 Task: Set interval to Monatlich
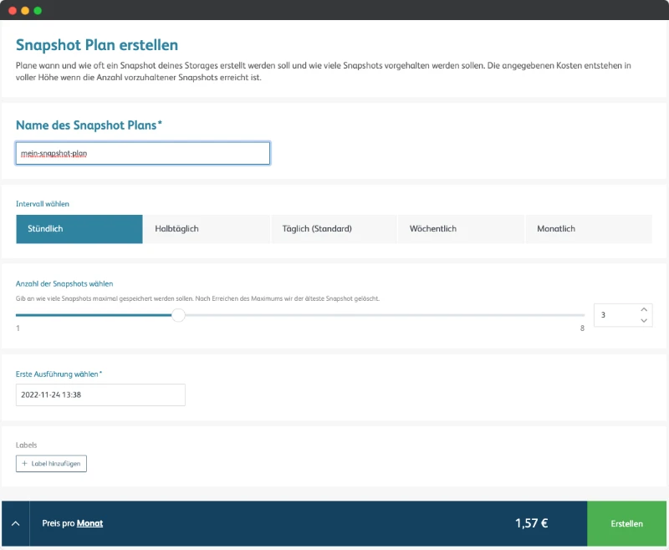pos(589,229)
